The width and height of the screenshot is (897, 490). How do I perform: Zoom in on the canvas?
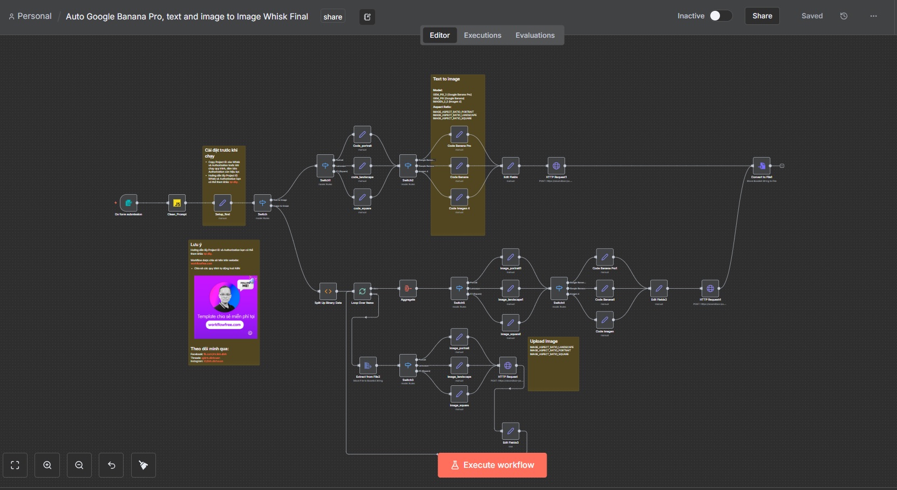coord(47,465)
